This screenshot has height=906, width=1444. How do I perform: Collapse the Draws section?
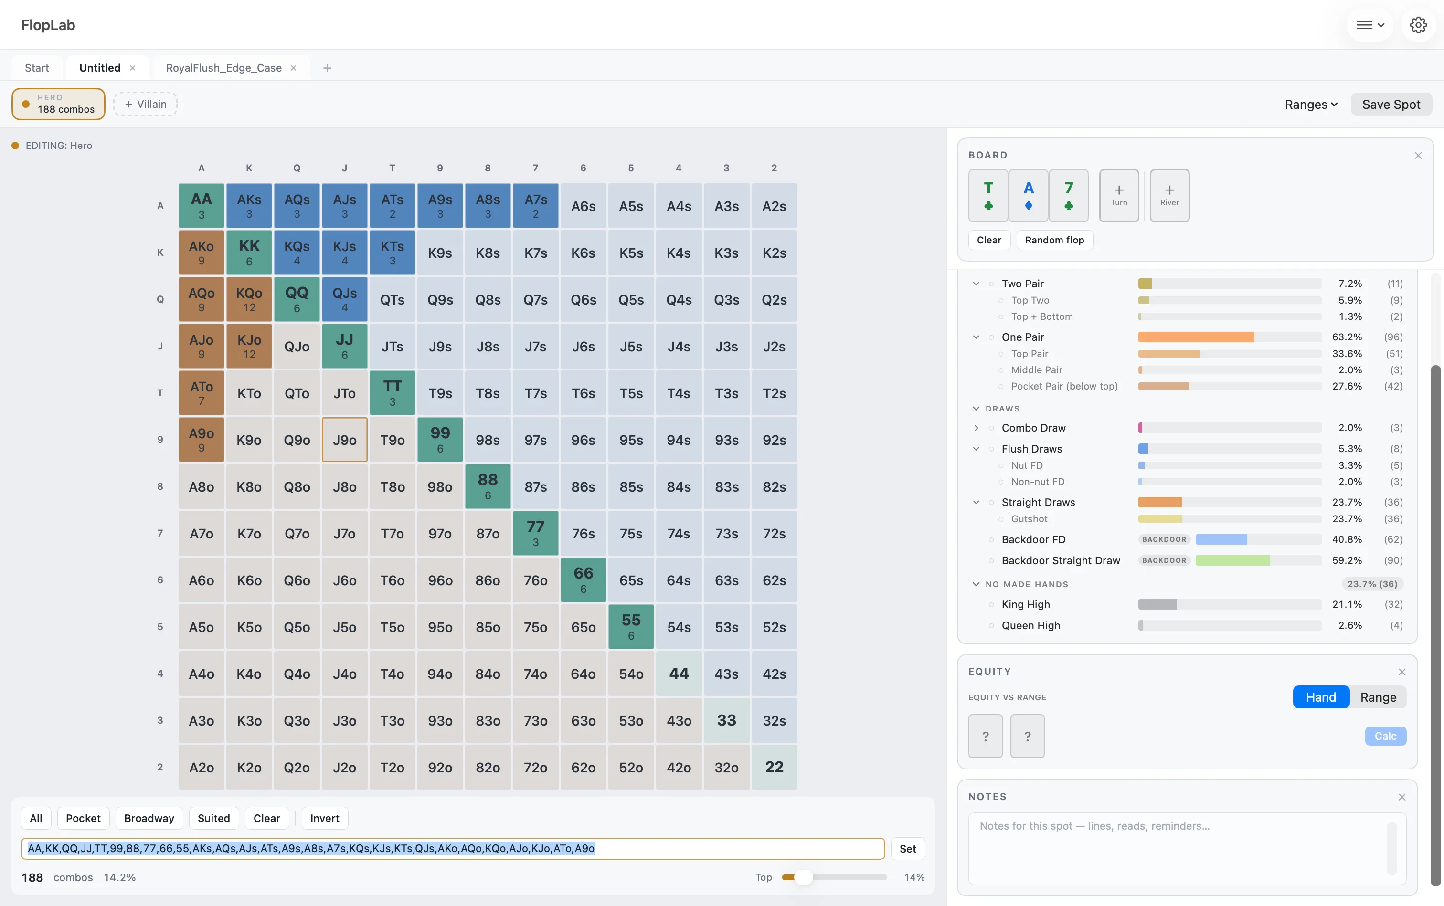coord(976,408)
